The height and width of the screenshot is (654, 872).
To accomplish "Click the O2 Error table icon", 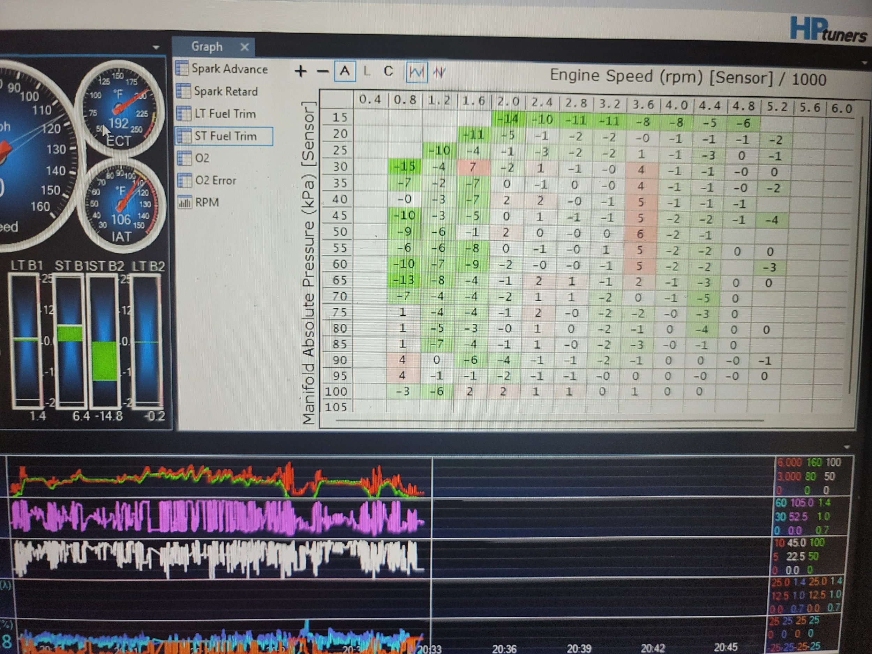I will (x=184, y=181).
